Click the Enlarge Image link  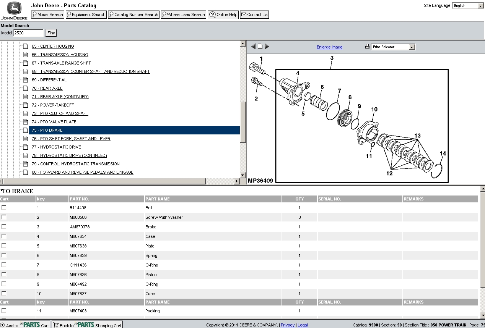point(329,47)
